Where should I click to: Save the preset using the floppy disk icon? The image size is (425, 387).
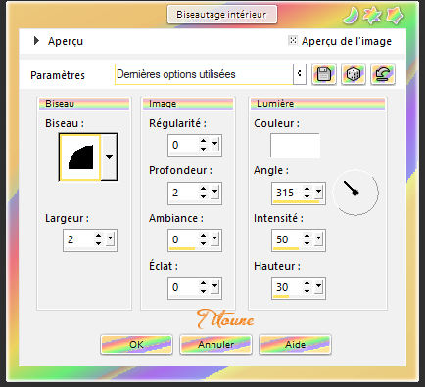[324, 74]
